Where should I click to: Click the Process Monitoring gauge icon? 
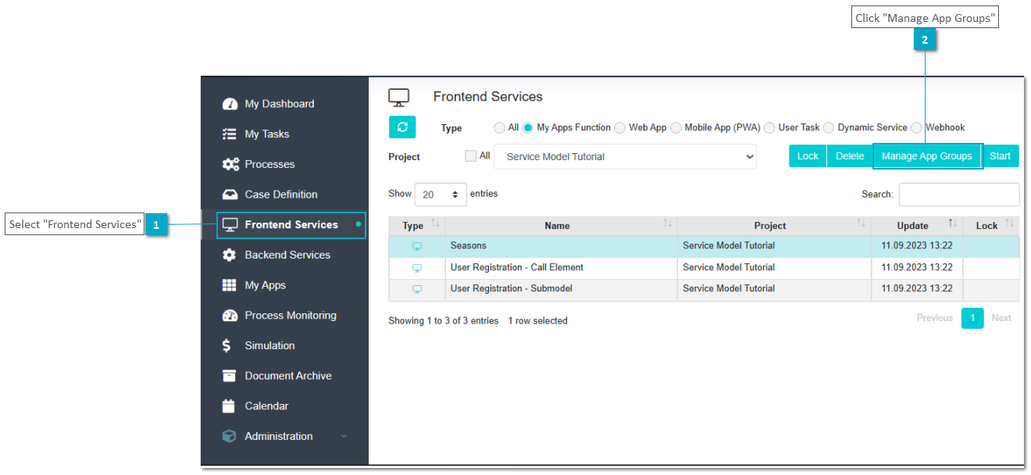point(230,316)
